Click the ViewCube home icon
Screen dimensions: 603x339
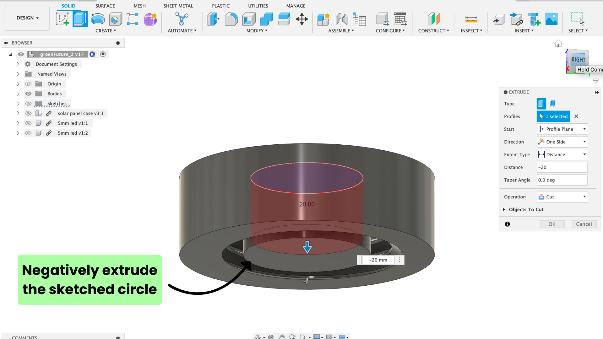558,43
